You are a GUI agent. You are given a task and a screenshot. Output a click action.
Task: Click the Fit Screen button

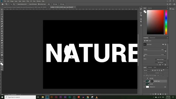click(55, 4)
